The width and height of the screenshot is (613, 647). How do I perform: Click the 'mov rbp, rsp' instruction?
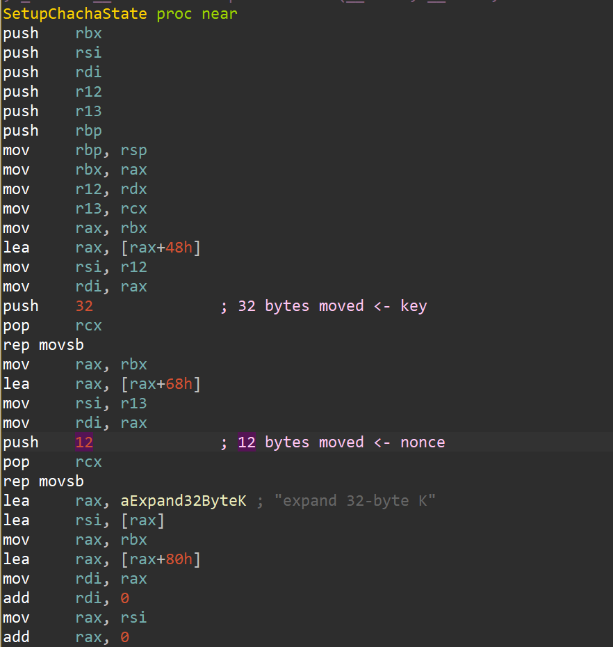point(75,150)
